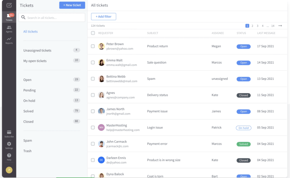290x178 pixels.
Task: Select Darleen Ennis's ticket checkbox
Action: (93, 160)
